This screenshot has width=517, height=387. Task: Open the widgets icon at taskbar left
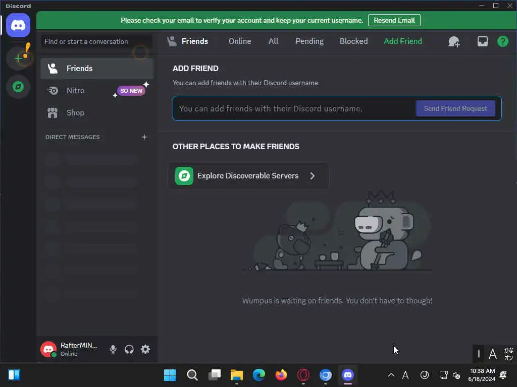coord(14,375)
